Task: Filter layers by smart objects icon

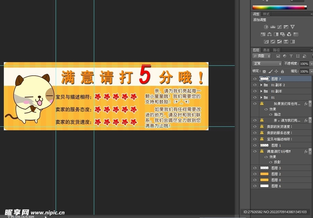Action: [304, 56]
